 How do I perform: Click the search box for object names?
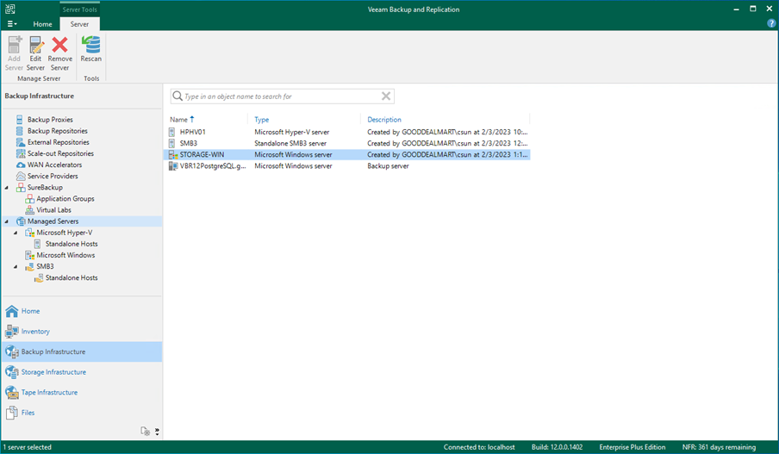[x=282, y=96]
